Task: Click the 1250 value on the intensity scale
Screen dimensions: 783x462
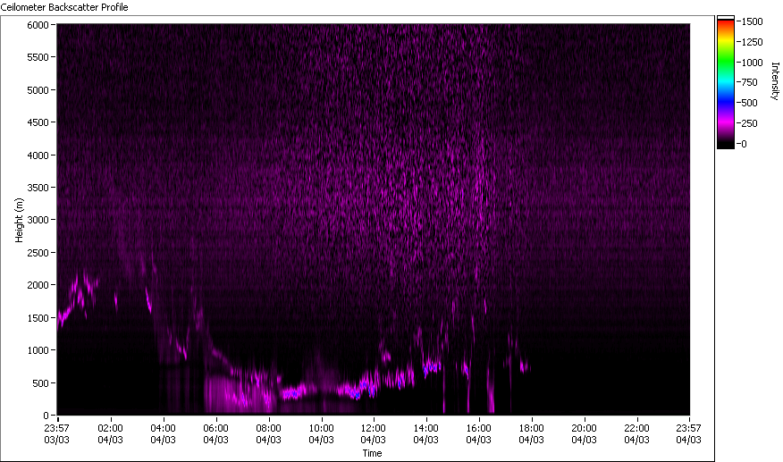Action: point(753,42)
